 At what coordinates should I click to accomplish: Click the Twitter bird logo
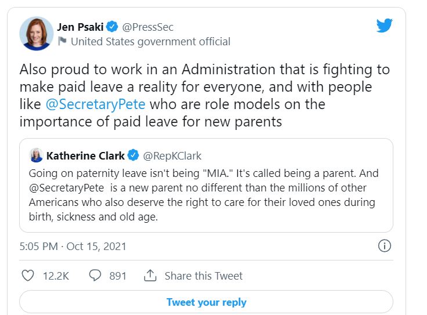[384, 26]
